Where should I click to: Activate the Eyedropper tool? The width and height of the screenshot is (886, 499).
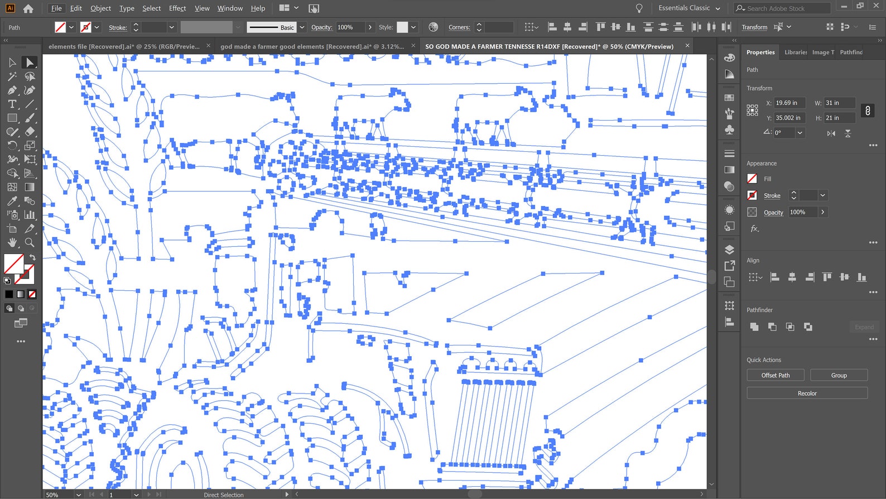[12, 201]
